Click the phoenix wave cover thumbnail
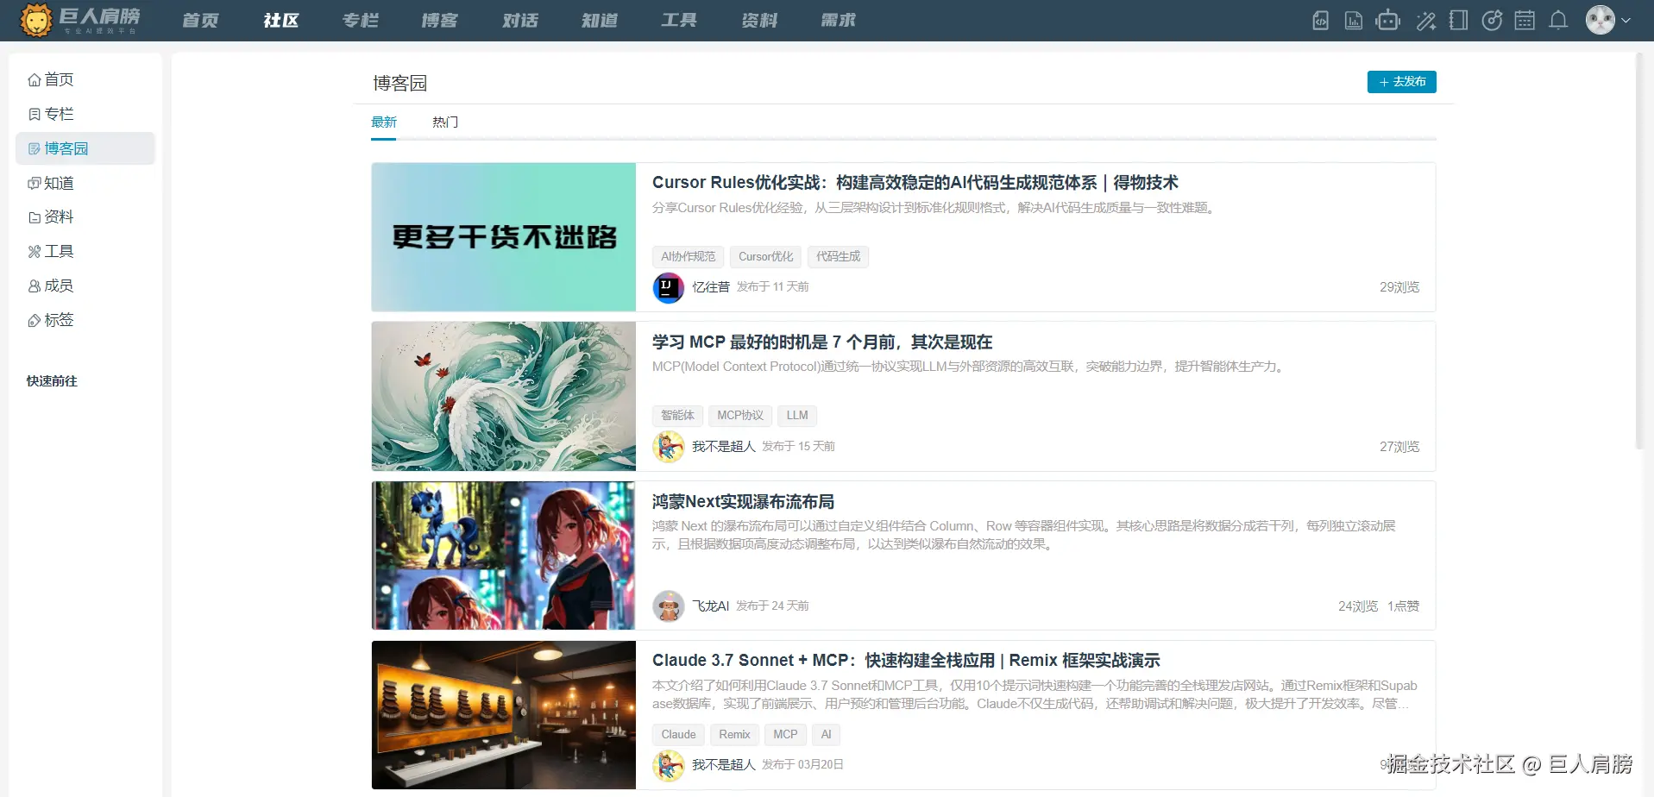The width and height of the screenshot is (1654, 797). pyautogui.click(x=504, y=397)
